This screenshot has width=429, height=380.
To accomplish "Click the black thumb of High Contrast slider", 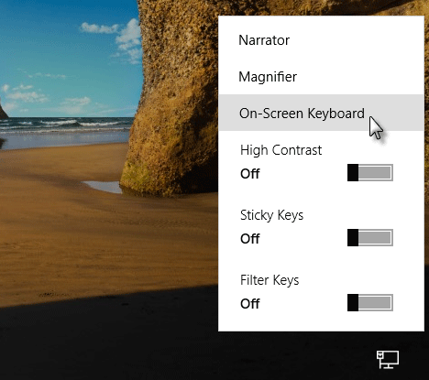I will (353, 172).
